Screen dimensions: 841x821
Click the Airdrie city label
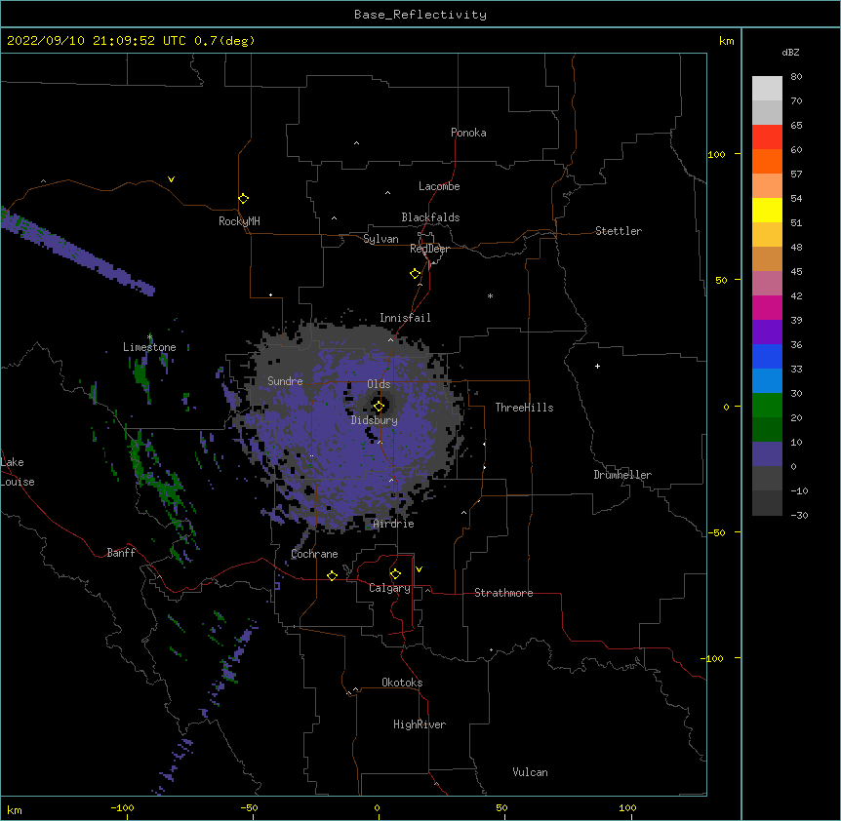pos(394,524)
